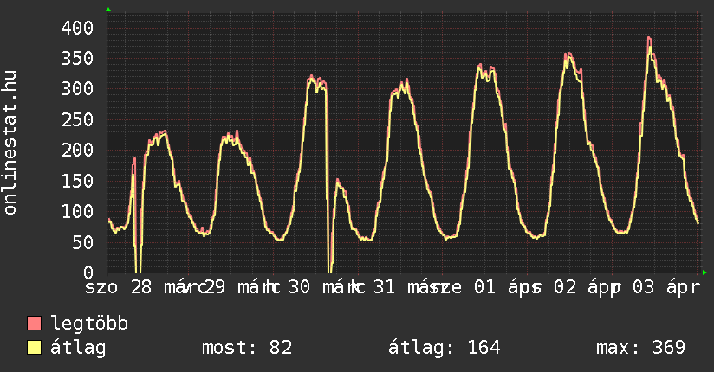Image resolution: width=714 pixels, height=372 pixels.
Task: Click the 100 label on the y-axis
Action: pyautogui.click(x=76, y=211)
